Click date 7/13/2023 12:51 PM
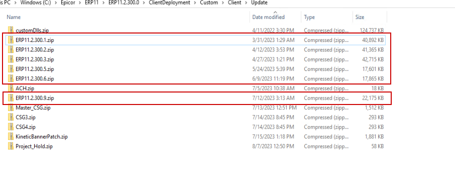The width and height of the screenshot is (455, 189). (x=275, y=108)
